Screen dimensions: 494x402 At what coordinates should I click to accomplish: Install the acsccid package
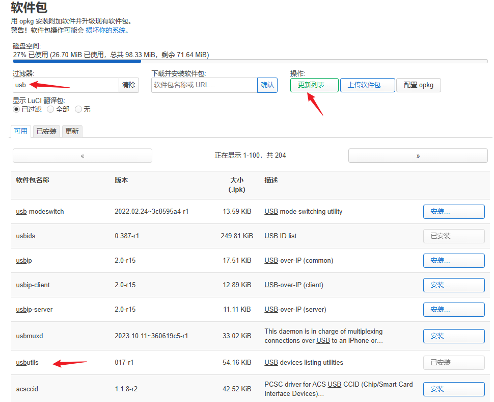pos(453,389)
